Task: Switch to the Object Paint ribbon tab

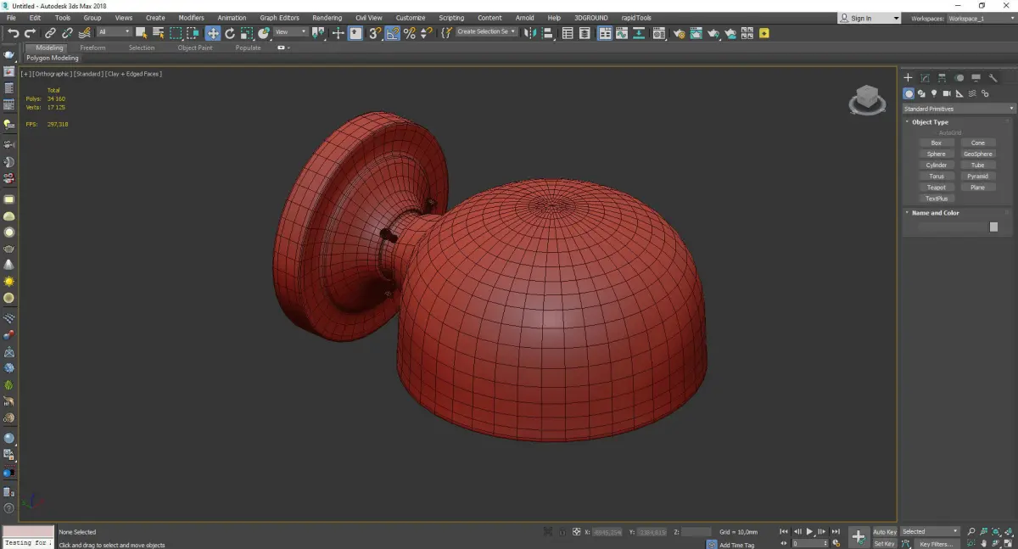Action: pos(195,48)
